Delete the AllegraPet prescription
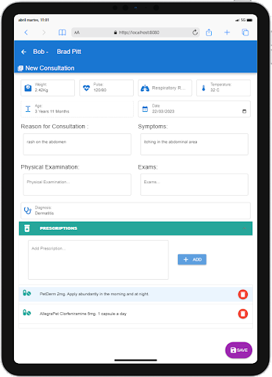This screenshot has height=377, width=272. coord(243,314)
